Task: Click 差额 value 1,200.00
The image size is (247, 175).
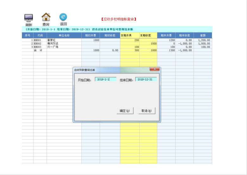Action: tap(204, 40)
